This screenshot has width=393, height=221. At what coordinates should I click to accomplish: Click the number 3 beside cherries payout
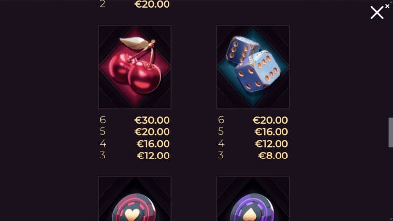pos(102,156)
